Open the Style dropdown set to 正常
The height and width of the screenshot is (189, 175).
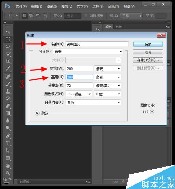tap(131, 16)
